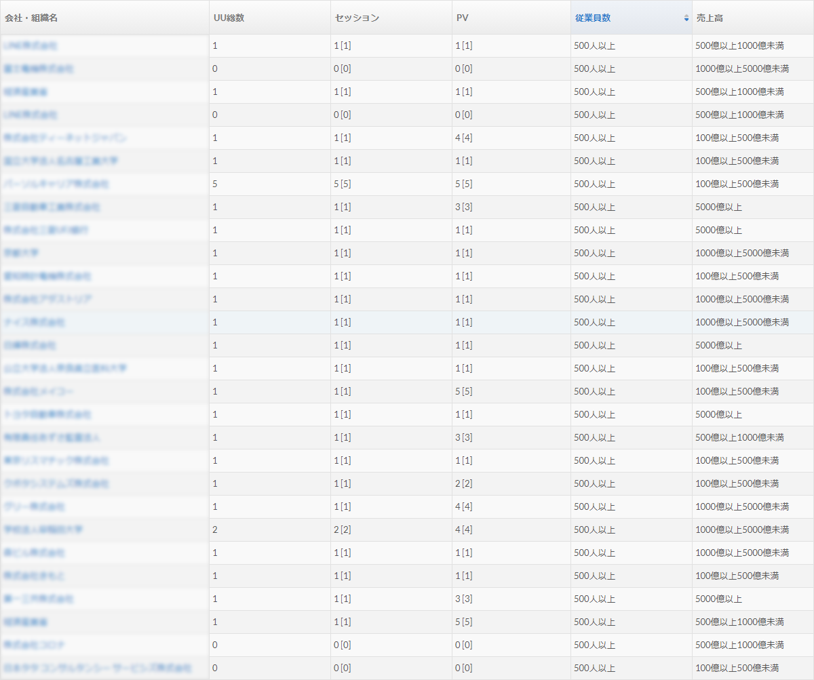Open the パーソルキャリア株式会社 company link

click(x=56, y=184)
